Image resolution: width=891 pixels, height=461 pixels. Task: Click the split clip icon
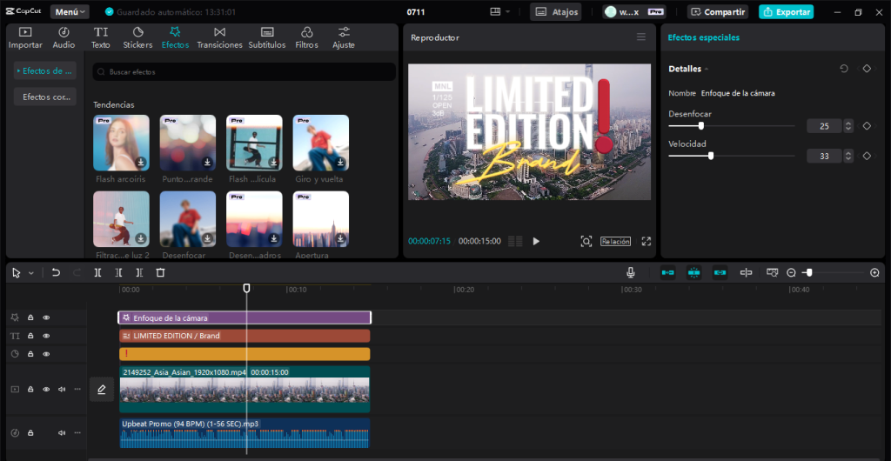[98, 272]
